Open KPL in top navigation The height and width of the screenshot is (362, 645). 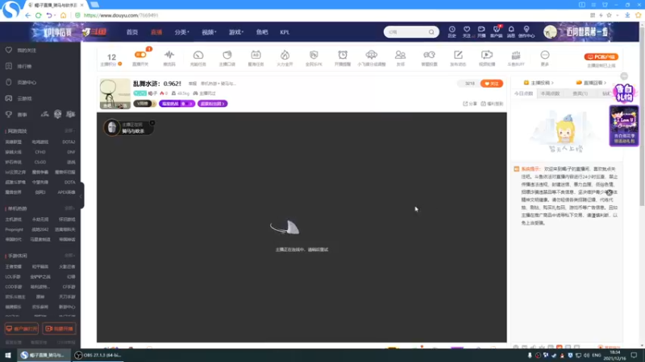coord(285,32)
